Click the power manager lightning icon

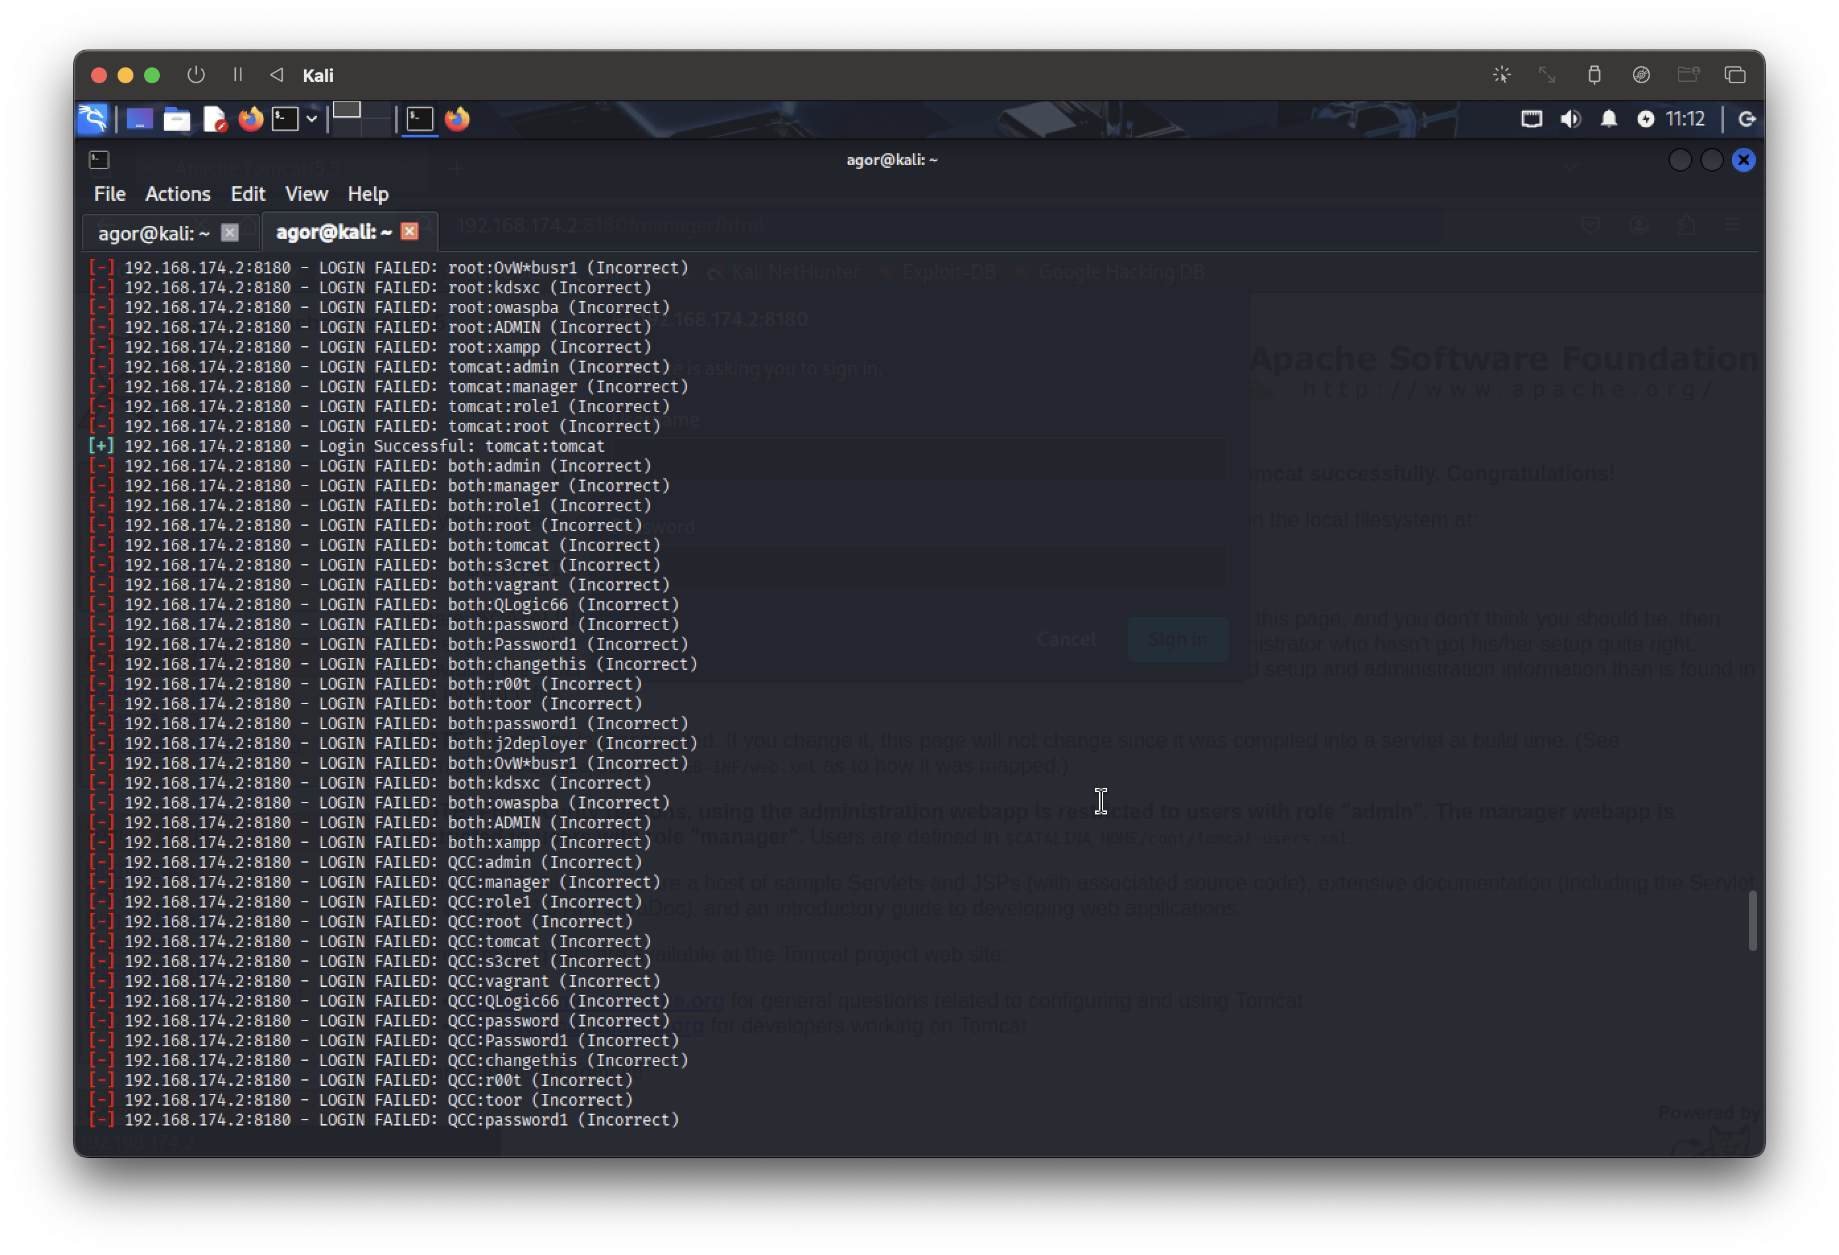point(1645,119)
